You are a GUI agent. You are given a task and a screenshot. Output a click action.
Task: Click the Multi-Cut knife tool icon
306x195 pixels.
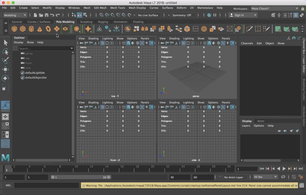[249, 29]
